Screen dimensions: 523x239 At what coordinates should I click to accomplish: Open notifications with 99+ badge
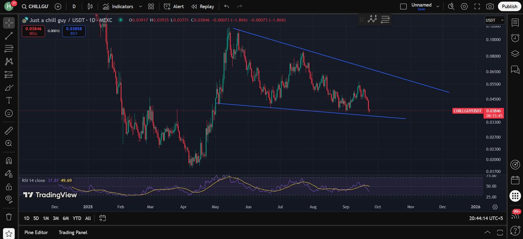coord(515,215)
